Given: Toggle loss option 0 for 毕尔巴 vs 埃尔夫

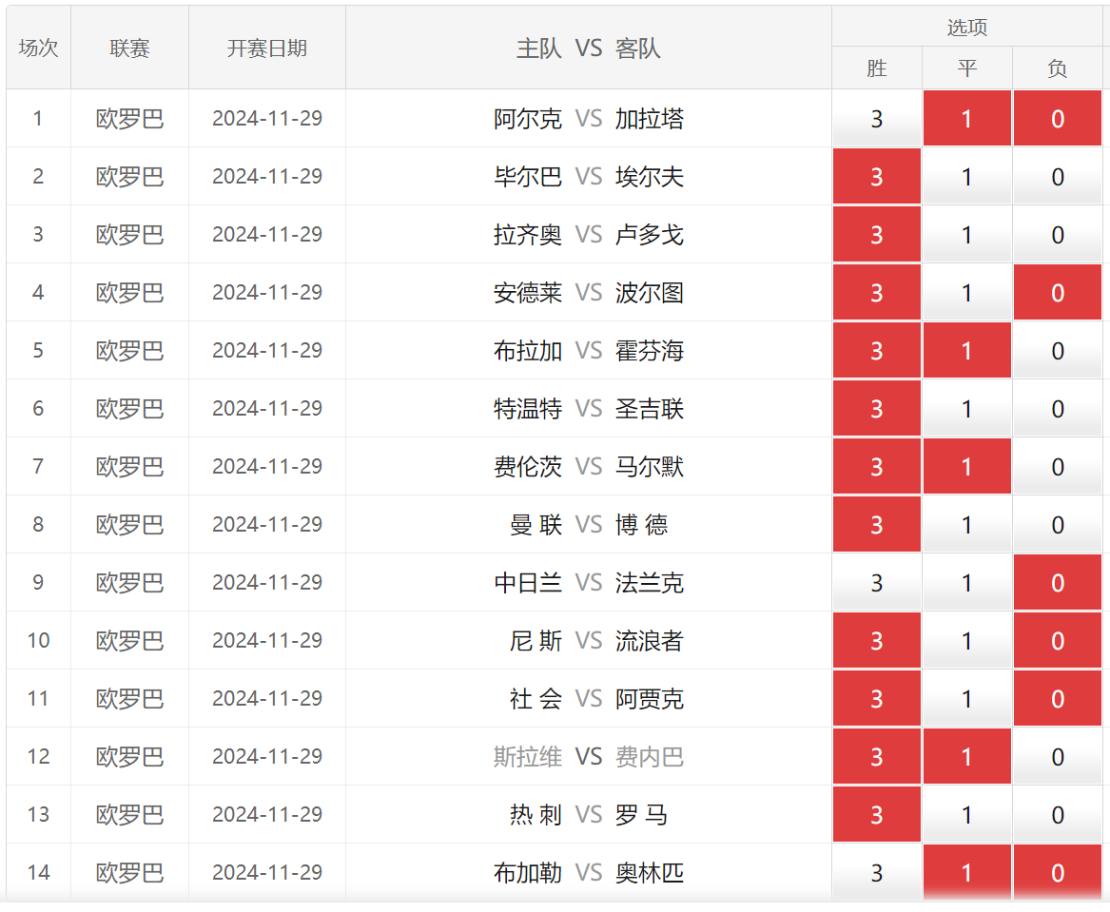Looking at the screenshot, I should coord(1057,177).
